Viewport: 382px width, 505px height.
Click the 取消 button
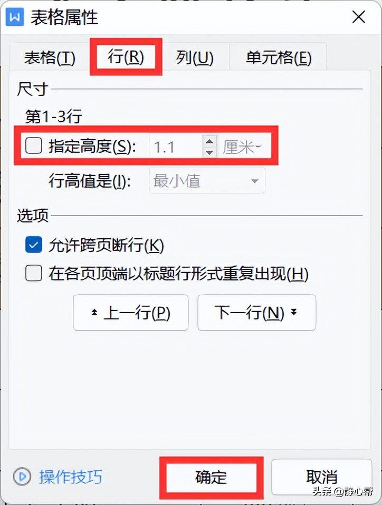click(322, 477)
